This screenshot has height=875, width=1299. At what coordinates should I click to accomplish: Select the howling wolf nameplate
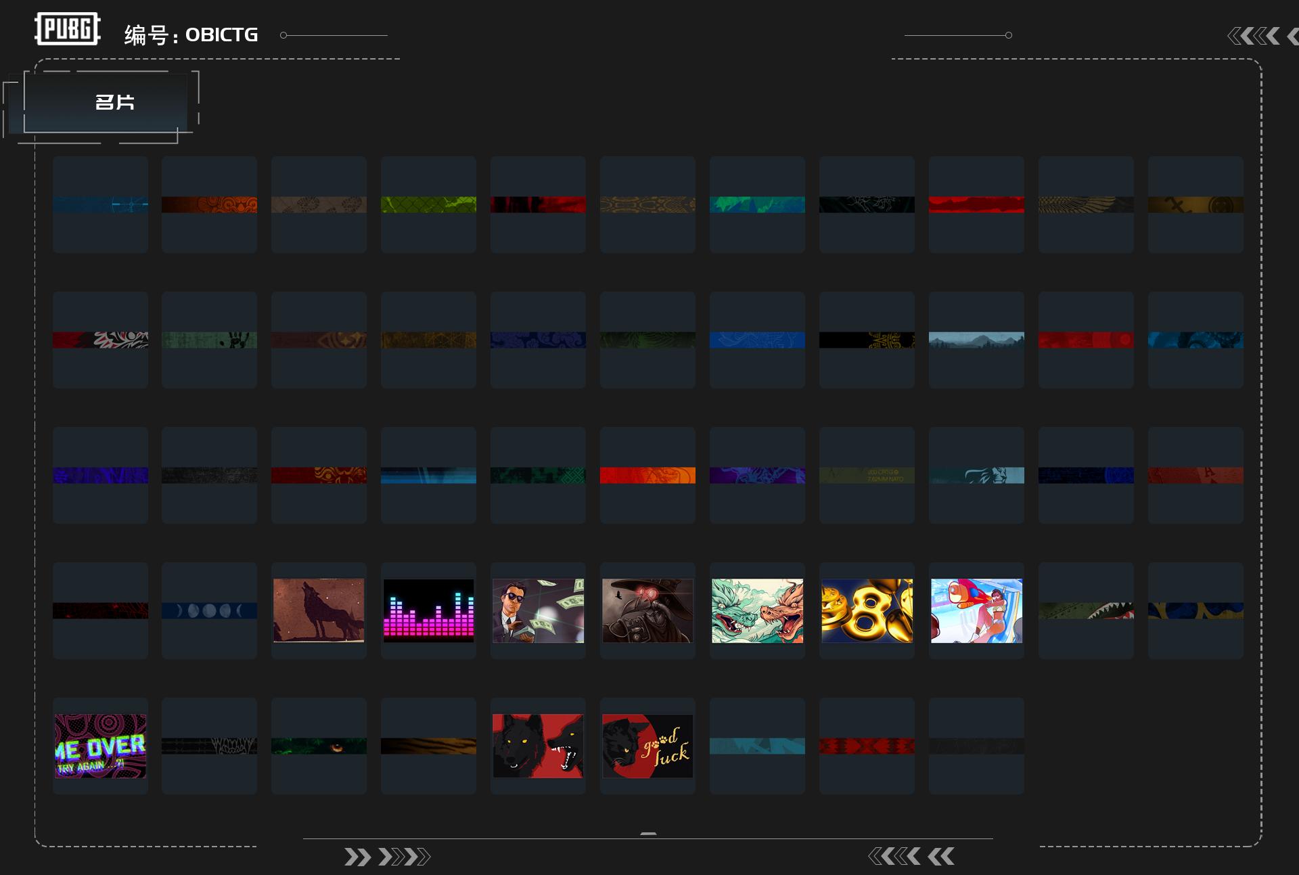pos(319,610)
